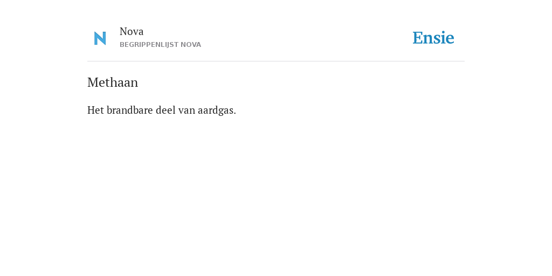Select the Nova author name

(132, 32)
